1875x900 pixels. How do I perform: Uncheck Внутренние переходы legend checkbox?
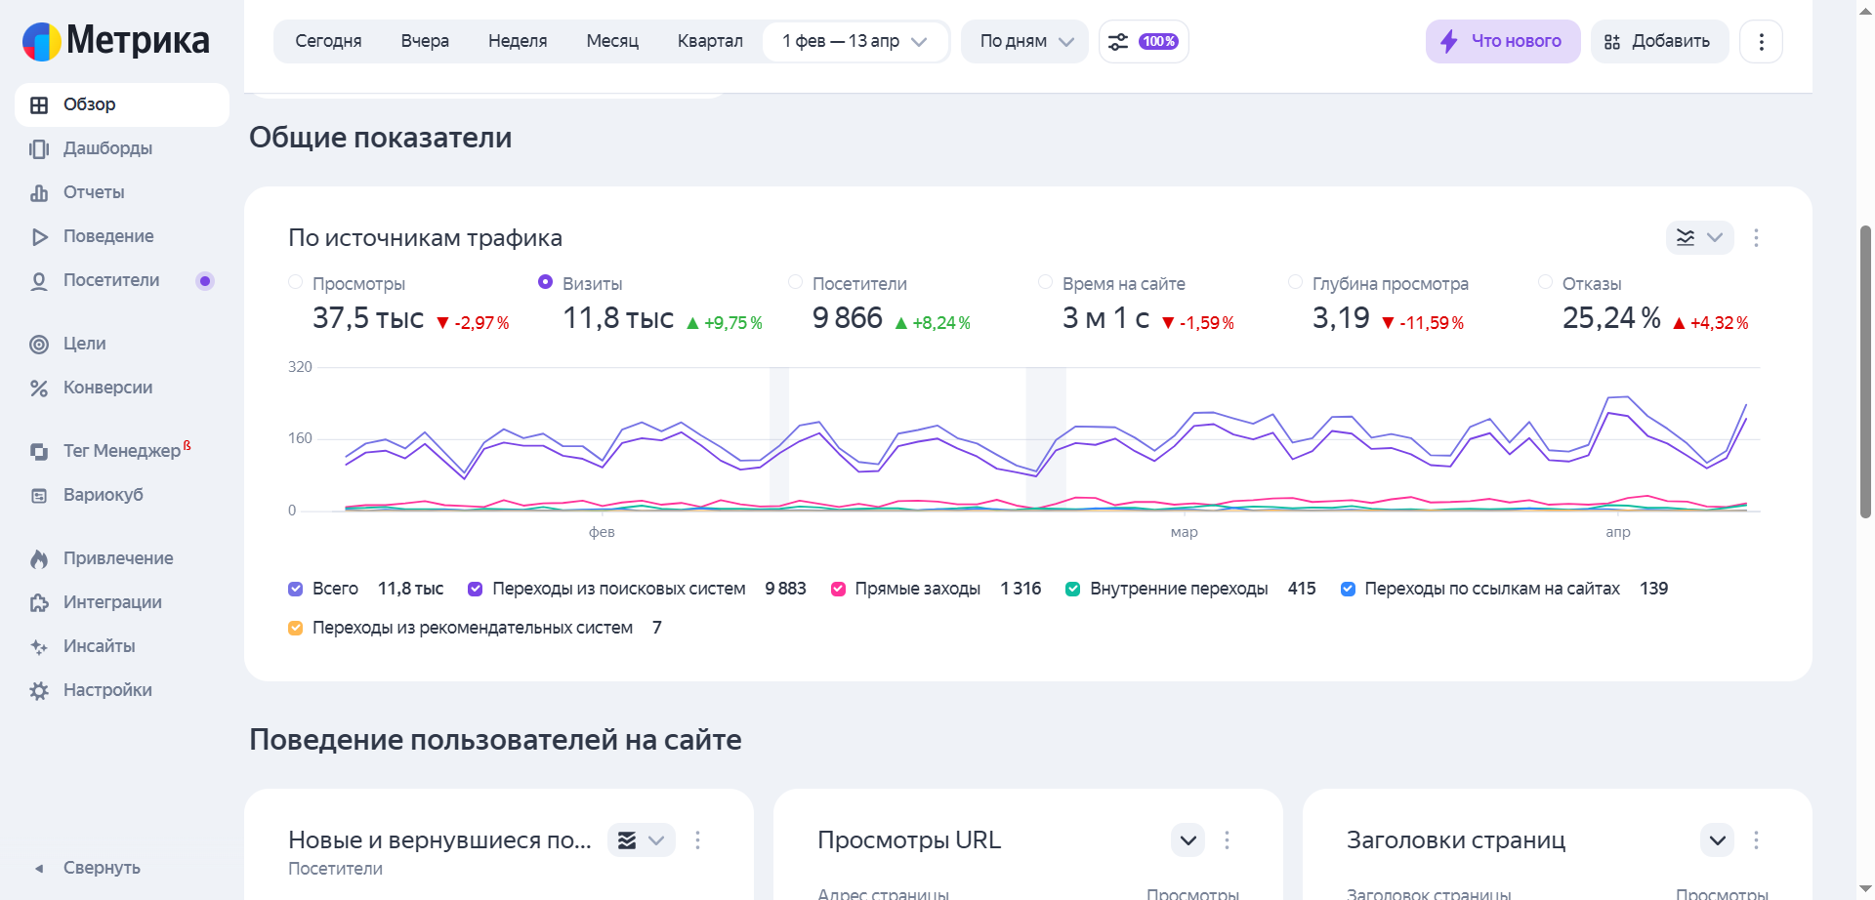[x=1072, y=589]
